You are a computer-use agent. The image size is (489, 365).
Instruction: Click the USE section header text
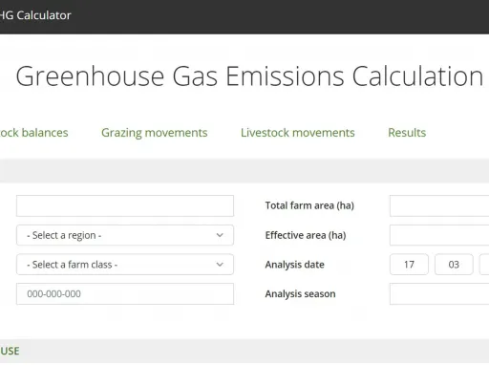(10, 351)
